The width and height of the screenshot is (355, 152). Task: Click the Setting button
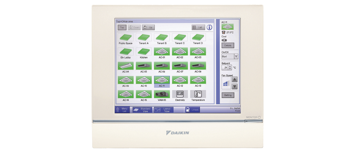228,95
